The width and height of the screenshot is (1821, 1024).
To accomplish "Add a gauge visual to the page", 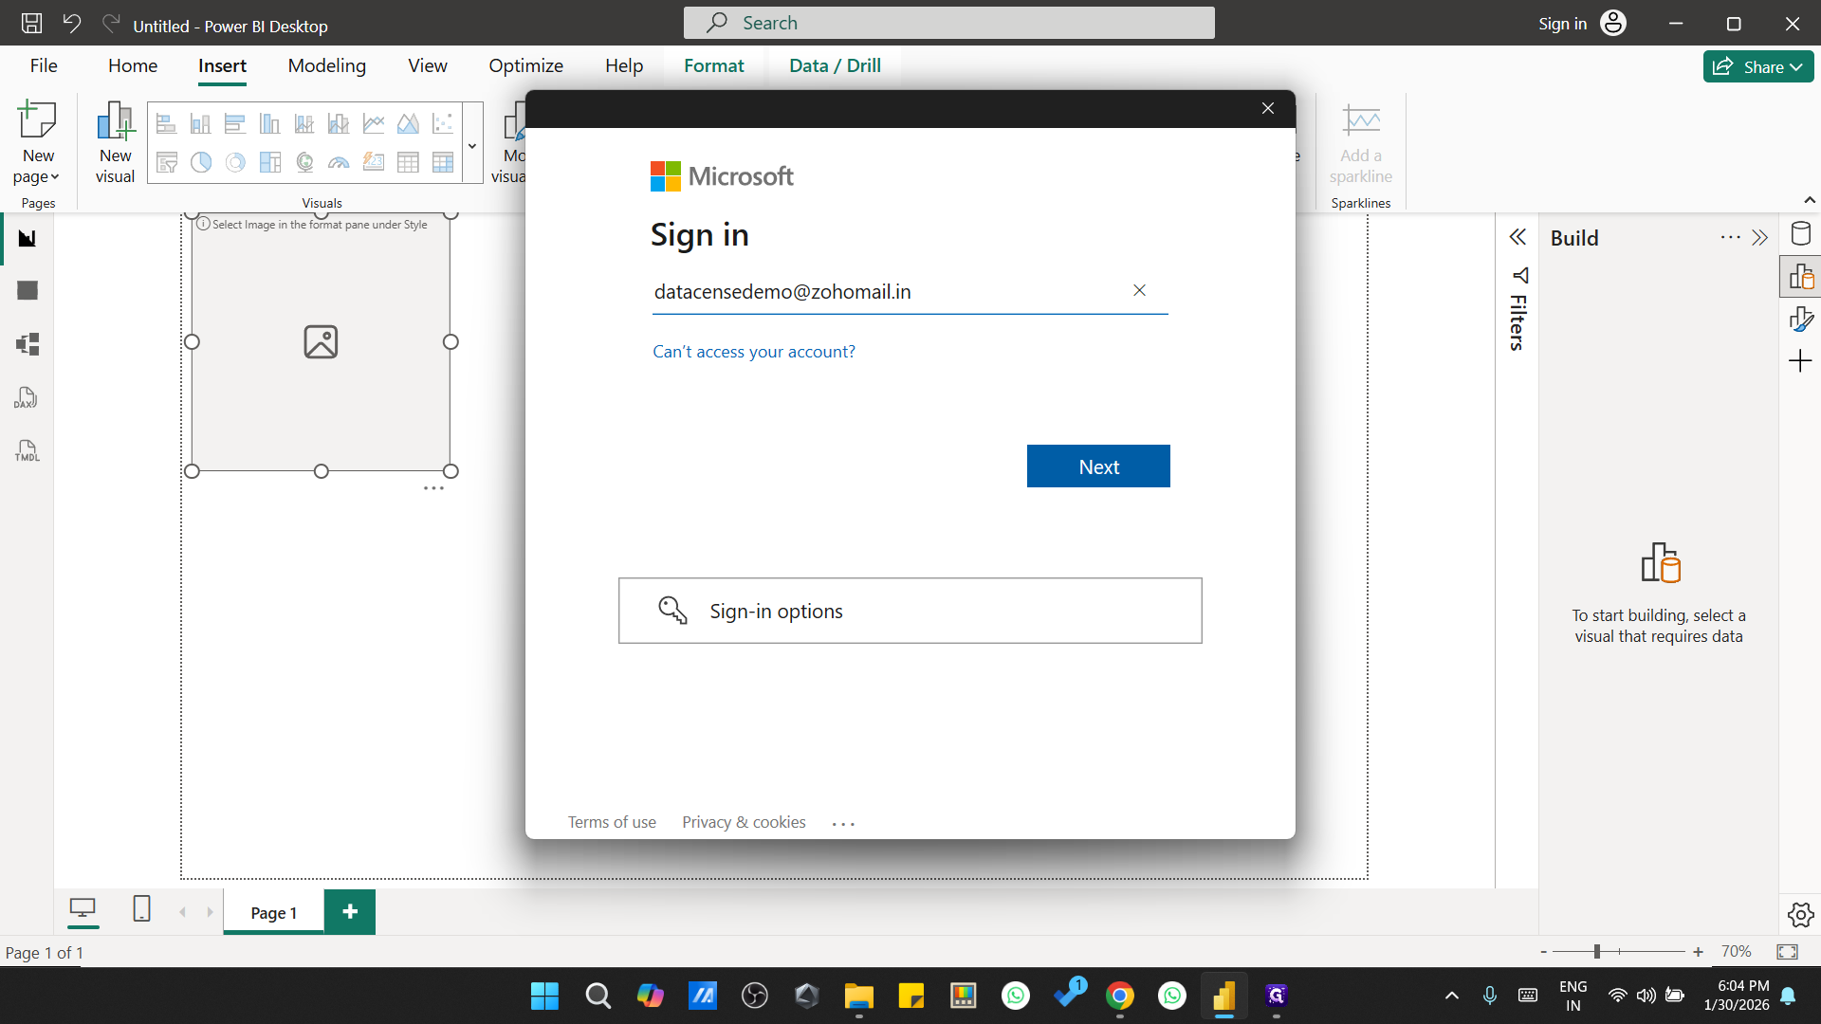I will coord(339,162).
